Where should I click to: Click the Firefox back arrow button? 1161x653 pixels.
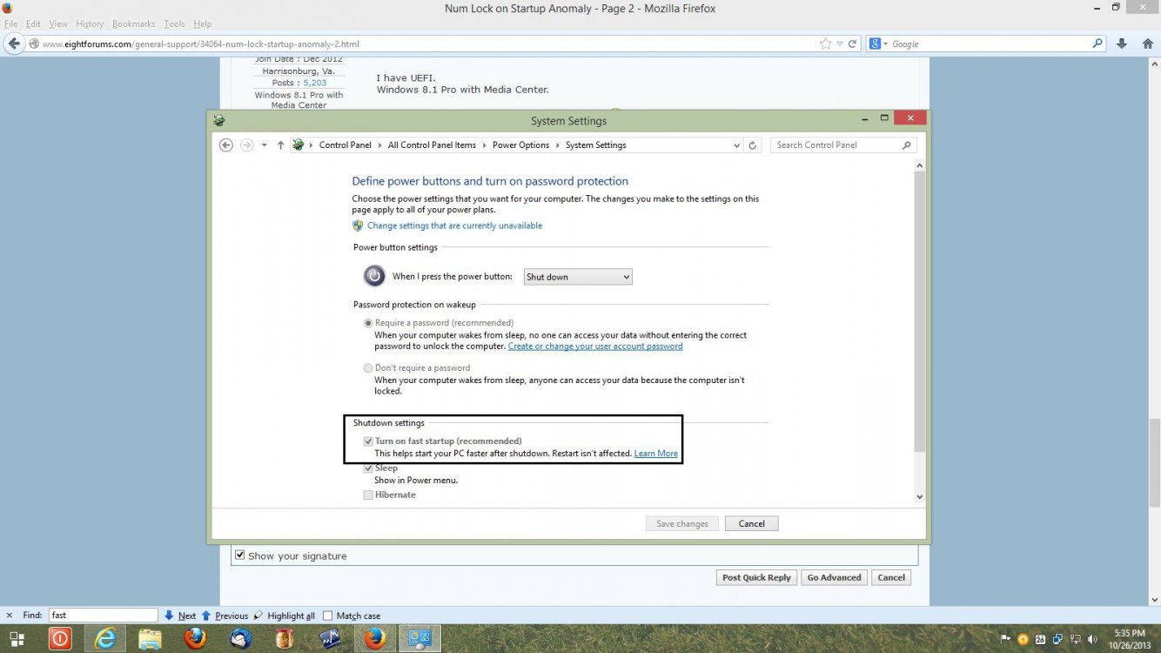click(14, 44)
